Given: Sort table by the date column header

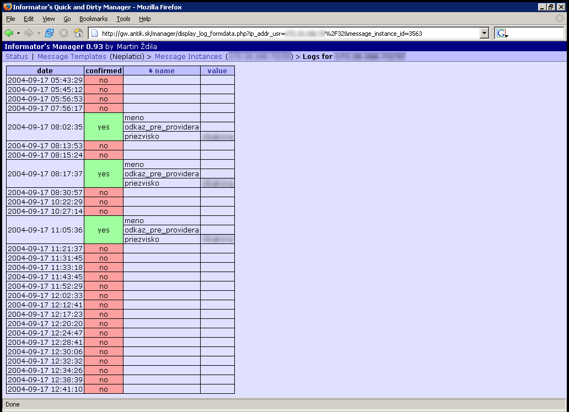Looking at the screenshot, I should pyautogui.click(x=45, y=71).
